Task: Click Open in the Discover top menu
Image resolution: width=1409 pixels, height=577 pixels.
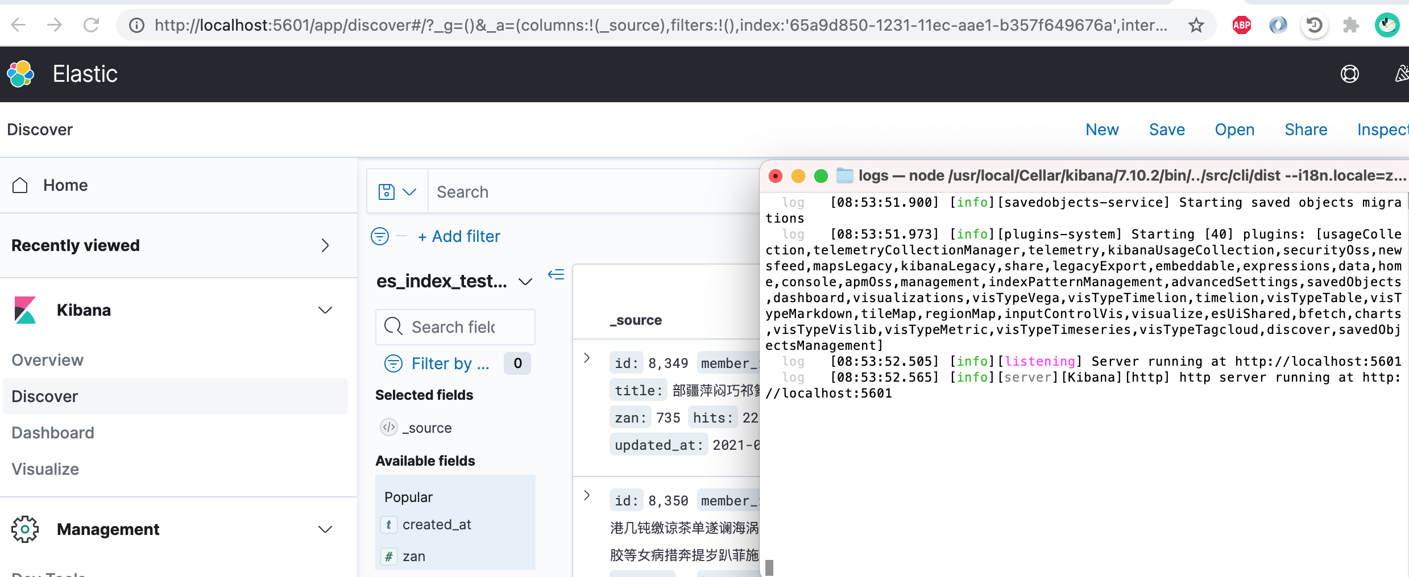Action: pos(1234,129)
